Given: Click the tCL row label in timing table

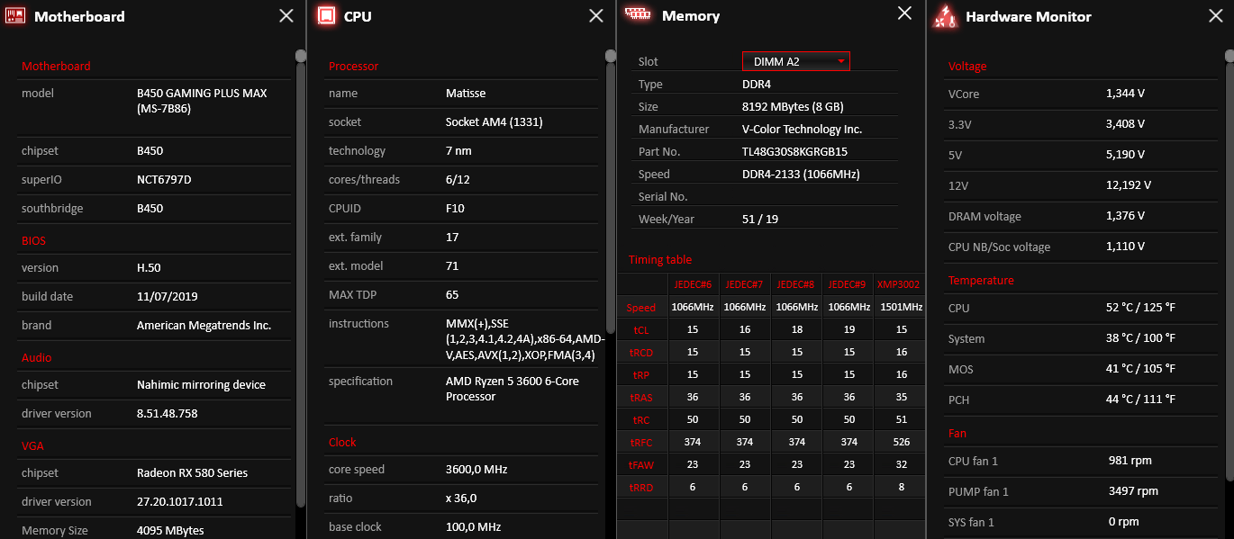Looking at the screenshot, I should click(x=641, y=330).
